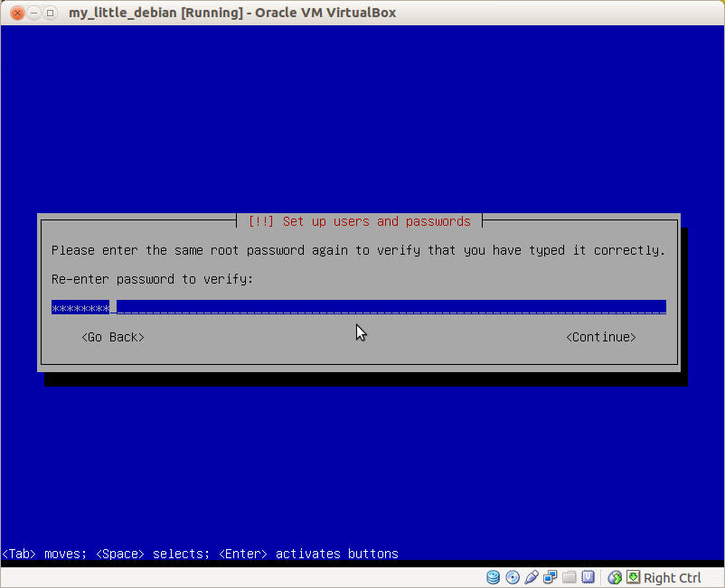Minimize the my_little_debian VM window

[x=33, y=13]
